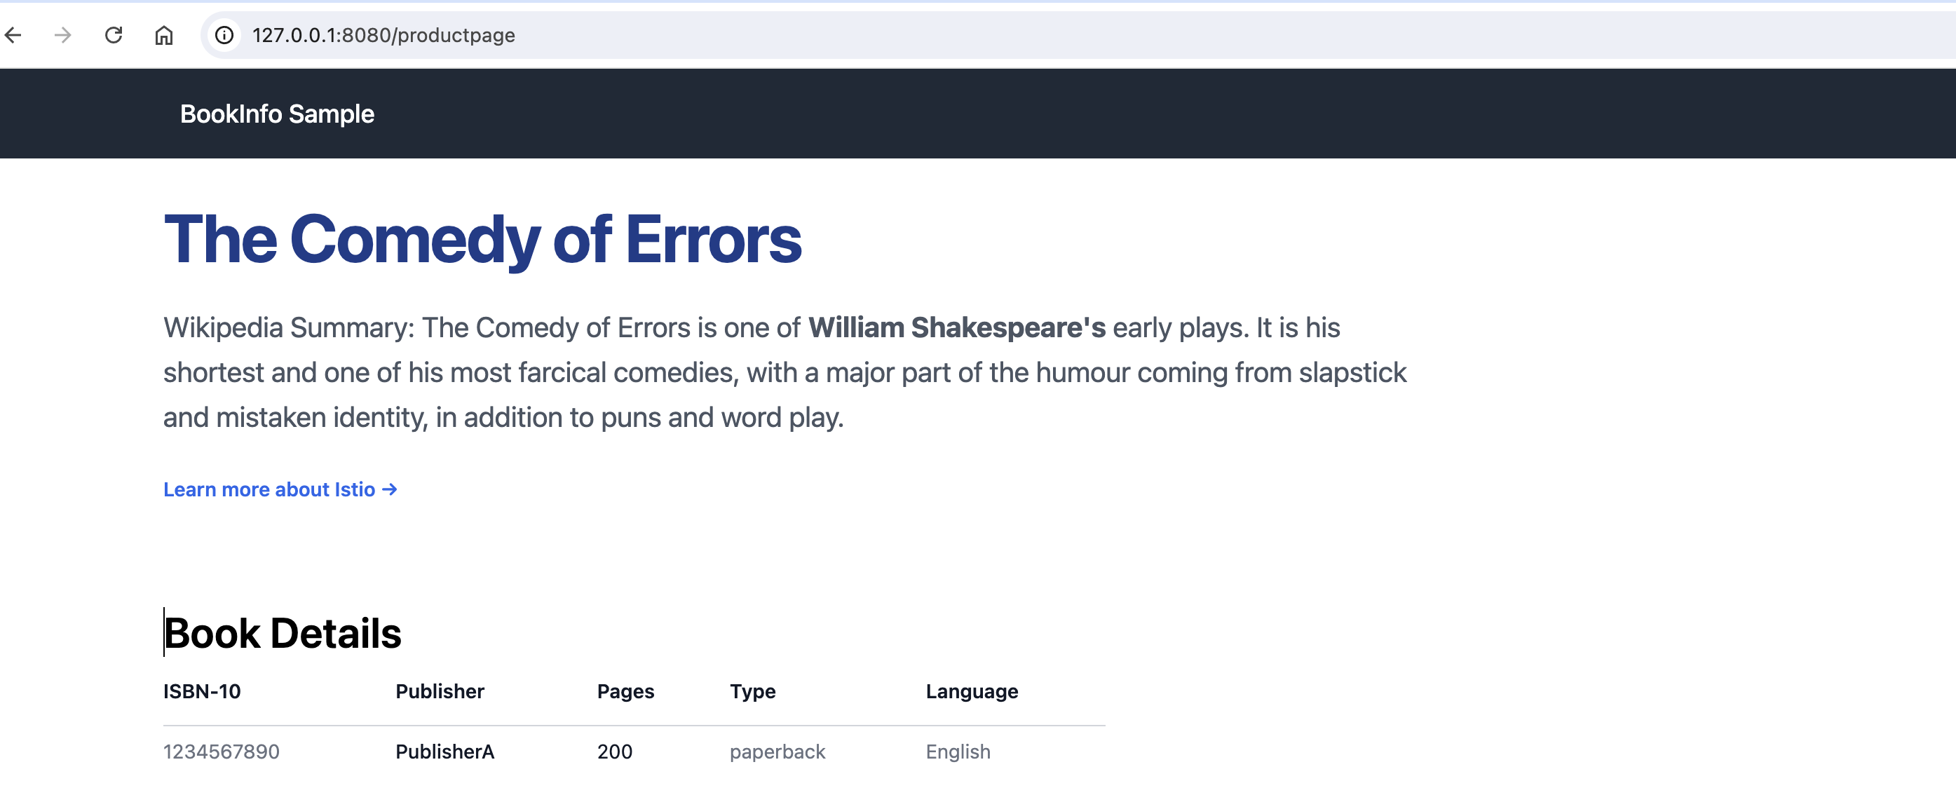Screen dimensions: 1956x788
Task: Select the English language cell
Action: 958,752
